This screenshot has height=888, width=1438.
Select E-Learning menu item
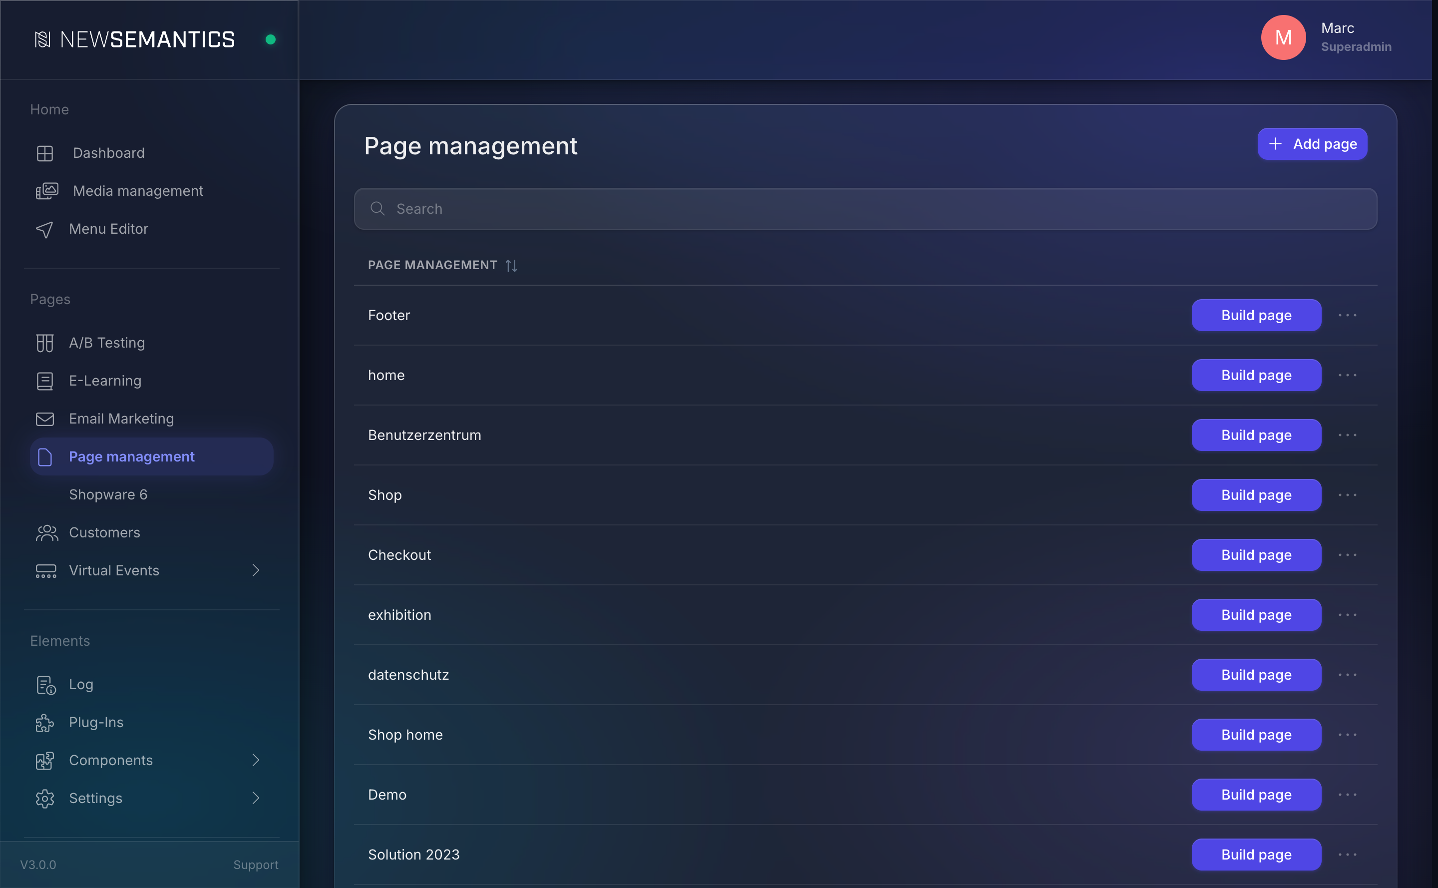click(151, 381)
